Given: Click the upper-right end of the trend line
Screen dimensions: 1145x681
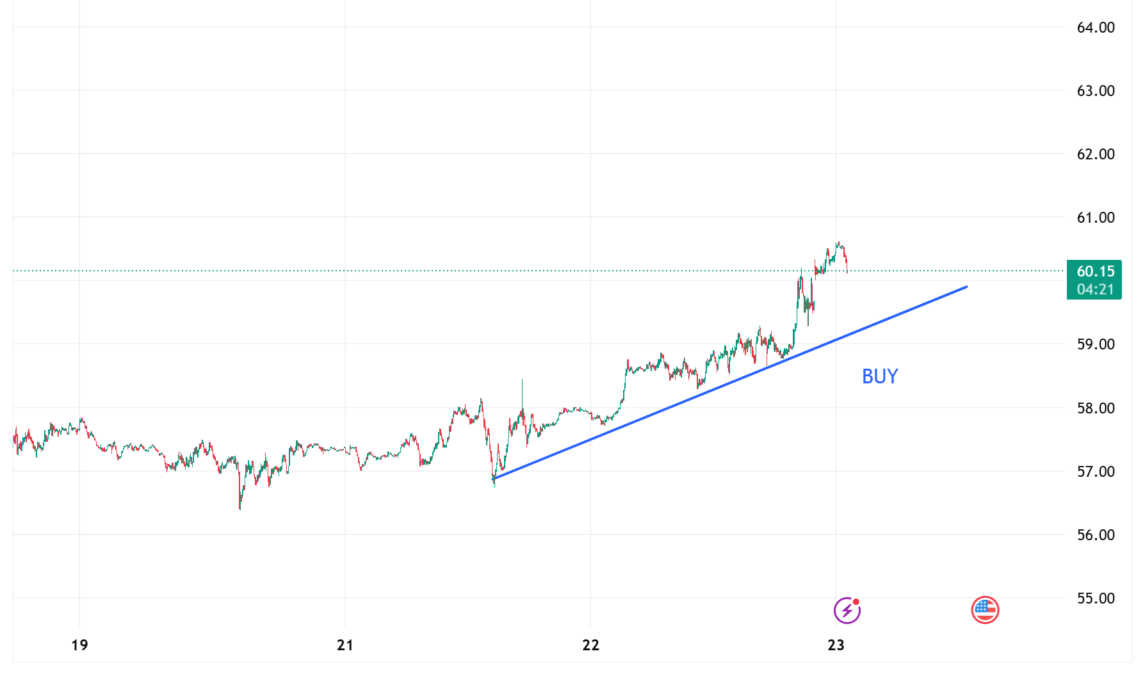Looking at the screenshot, I should (x=966, y=287).
